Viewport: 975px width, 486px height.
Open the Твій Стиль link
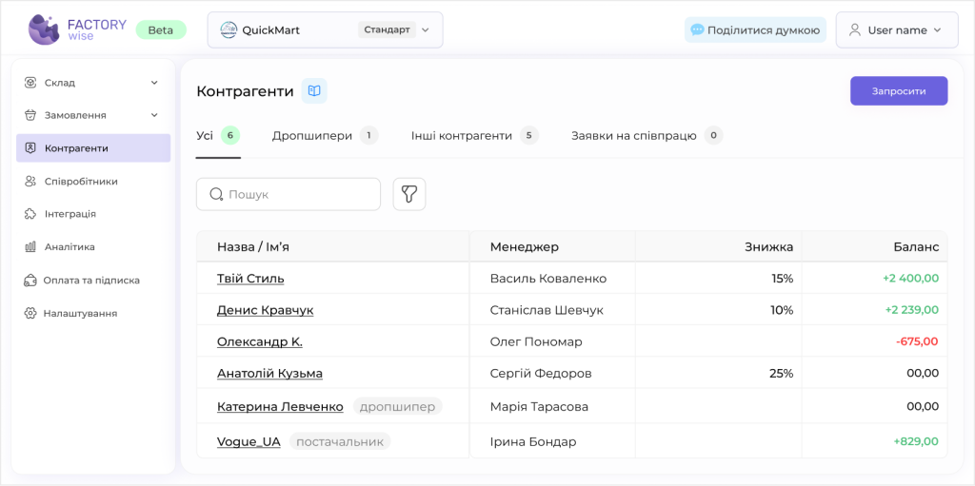(x=250, y=279)
